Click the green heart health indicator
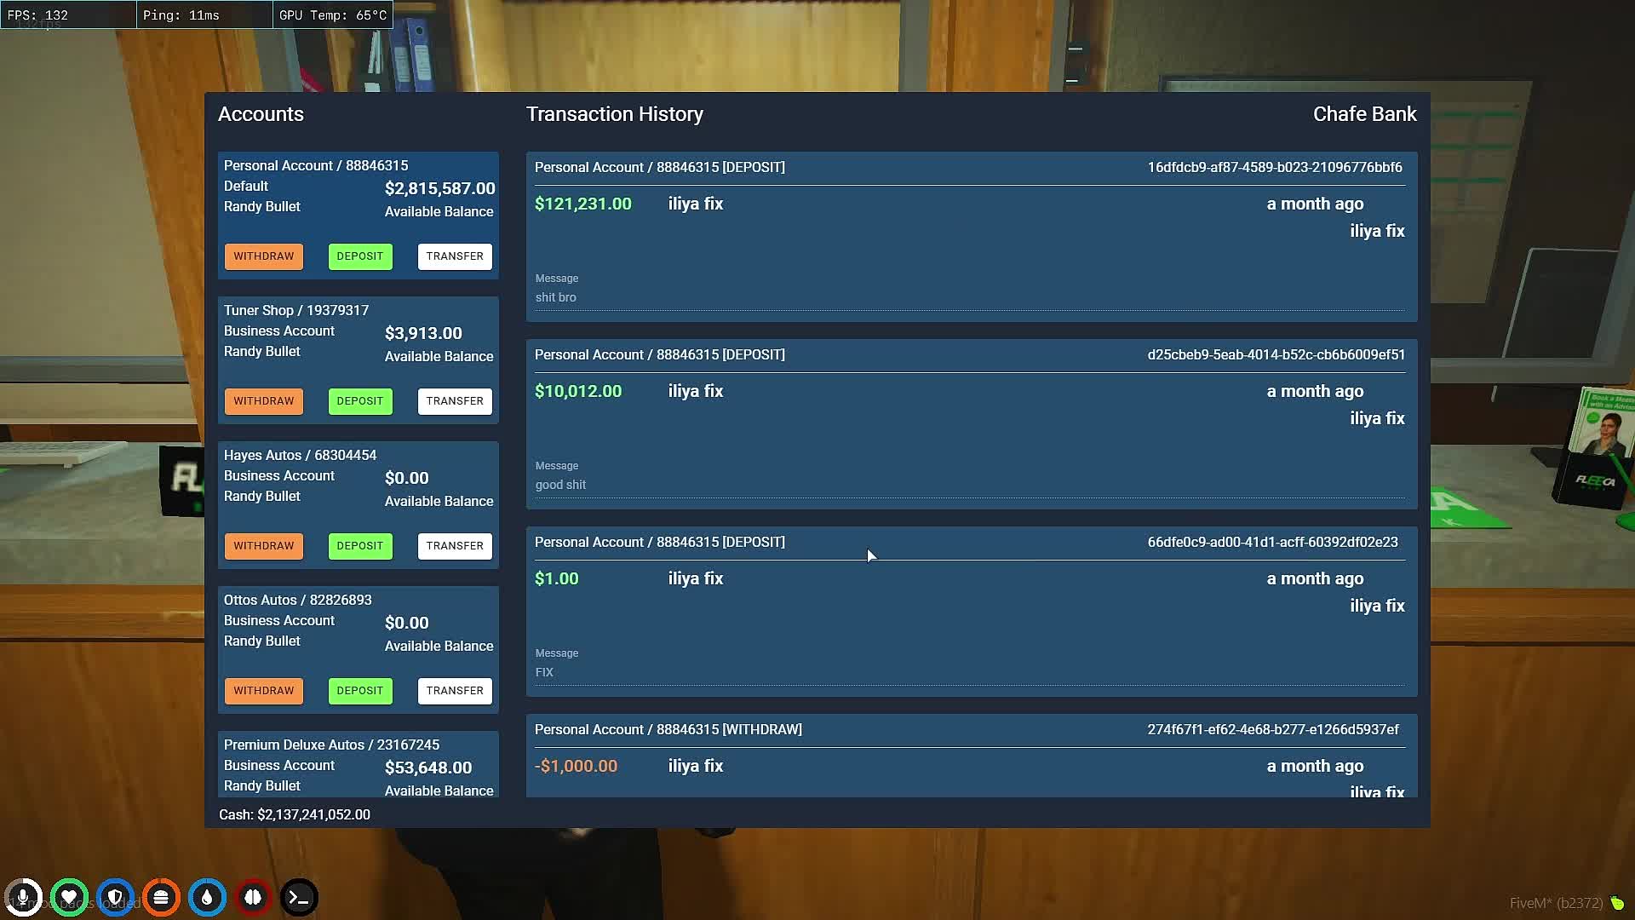The image size is (1635, 920). tap(69, 897)
